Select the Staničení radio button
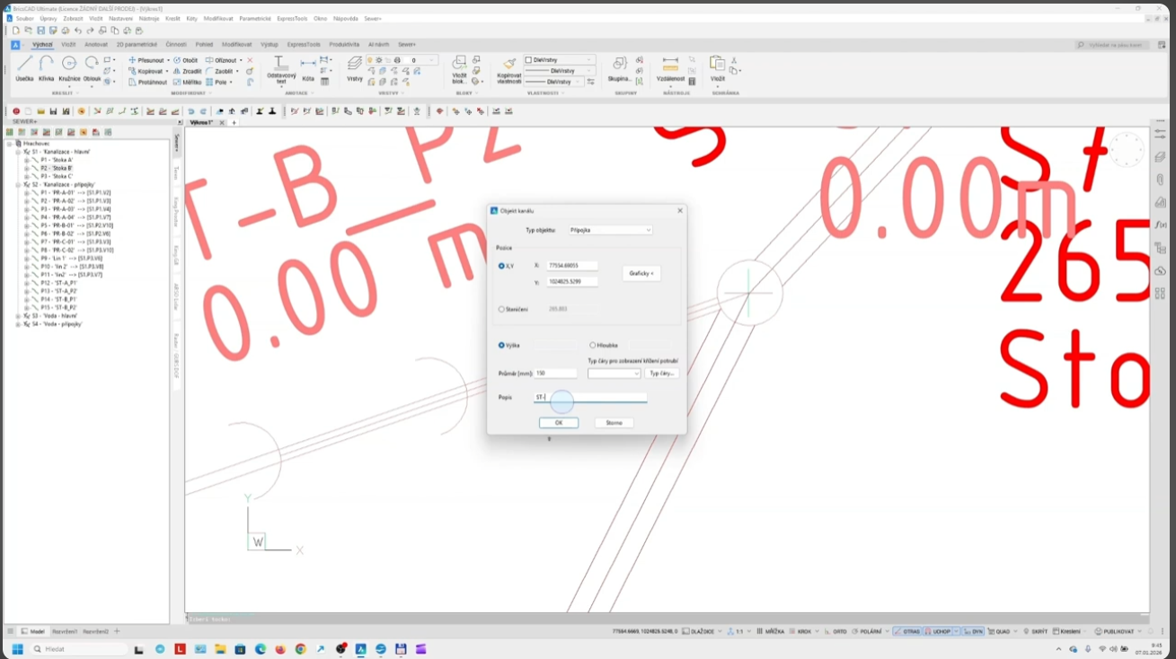Screen dimensions: 1176x659 click(x=501, y=309)
